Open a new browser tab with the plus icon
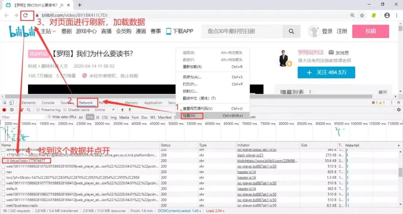The height and width of the screenshot is (214, 403). [x=80, y=5]
